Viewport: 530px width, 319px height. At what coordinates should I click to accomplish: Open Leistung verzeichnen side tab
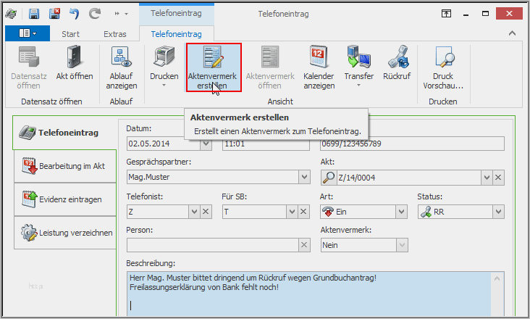click(65, 233)
